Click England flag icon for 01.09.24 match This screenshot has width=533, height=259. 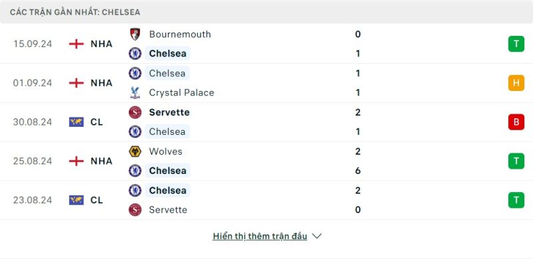coord(76,83)
